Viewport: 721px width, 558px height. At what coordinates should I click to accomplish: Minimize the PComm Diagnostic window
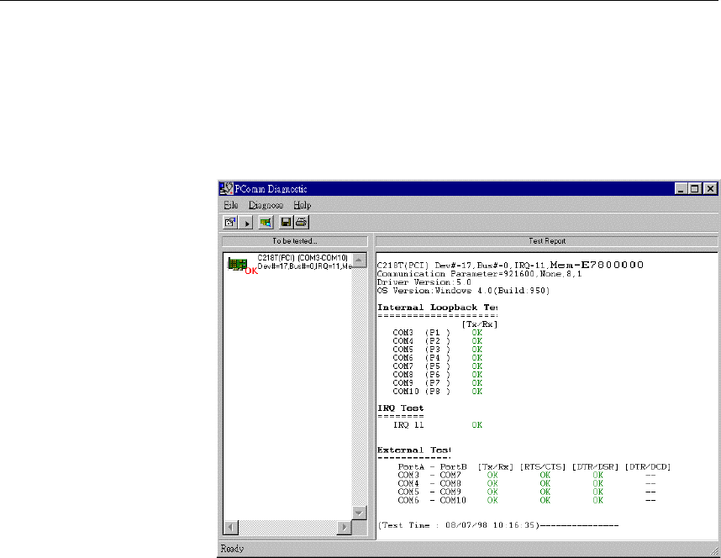tap(681, 188)
